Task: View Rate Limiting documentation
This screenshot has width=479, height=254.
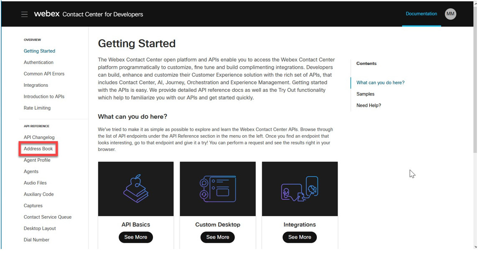Action: coord(37,108)
